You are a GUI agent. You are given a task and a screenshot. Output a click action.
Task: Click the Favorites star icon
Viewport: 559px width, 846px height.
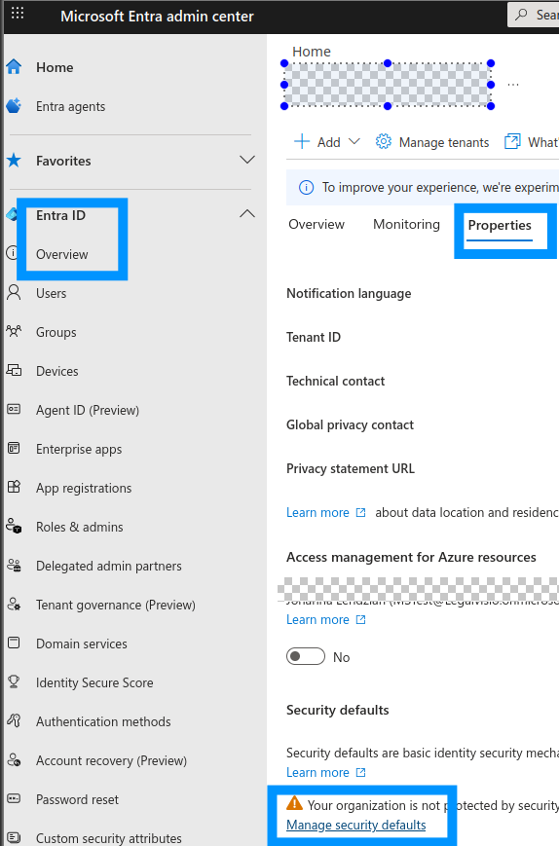(x=14, y=161)
